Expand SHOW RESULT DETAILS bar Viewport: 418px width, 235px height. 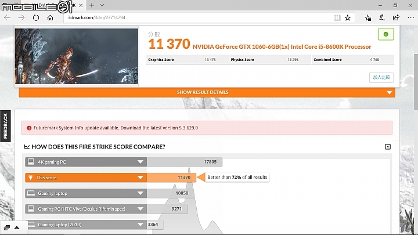207,92
